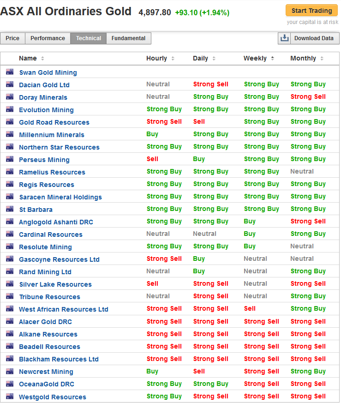Open Silver Lake Resources link
341x403 pixels.
55,284
